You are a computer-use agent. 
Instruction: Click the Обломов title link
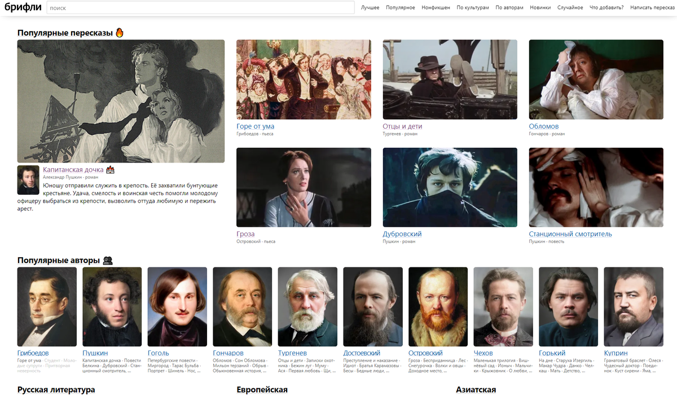pyautogui.click(x=544, y=126)
